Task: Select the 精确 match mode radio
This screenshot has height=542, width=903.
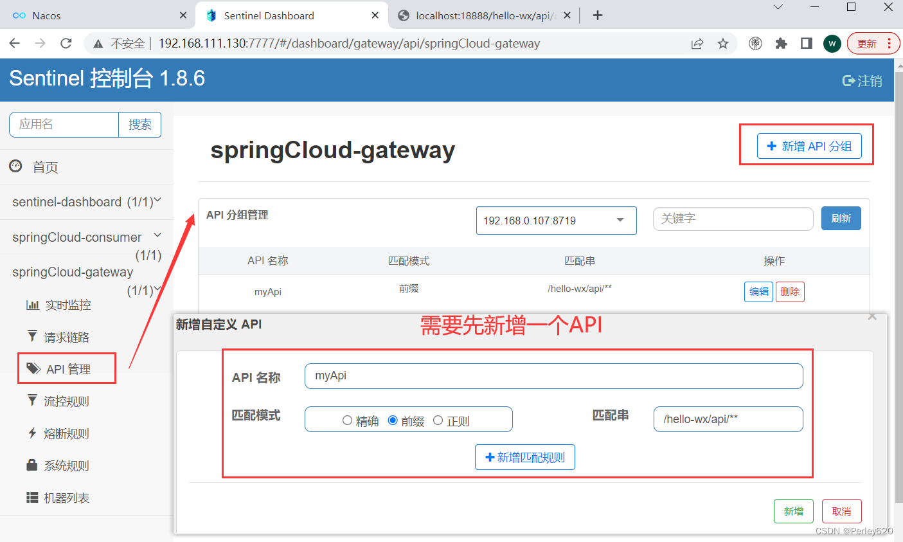Action: pos(347,420)
